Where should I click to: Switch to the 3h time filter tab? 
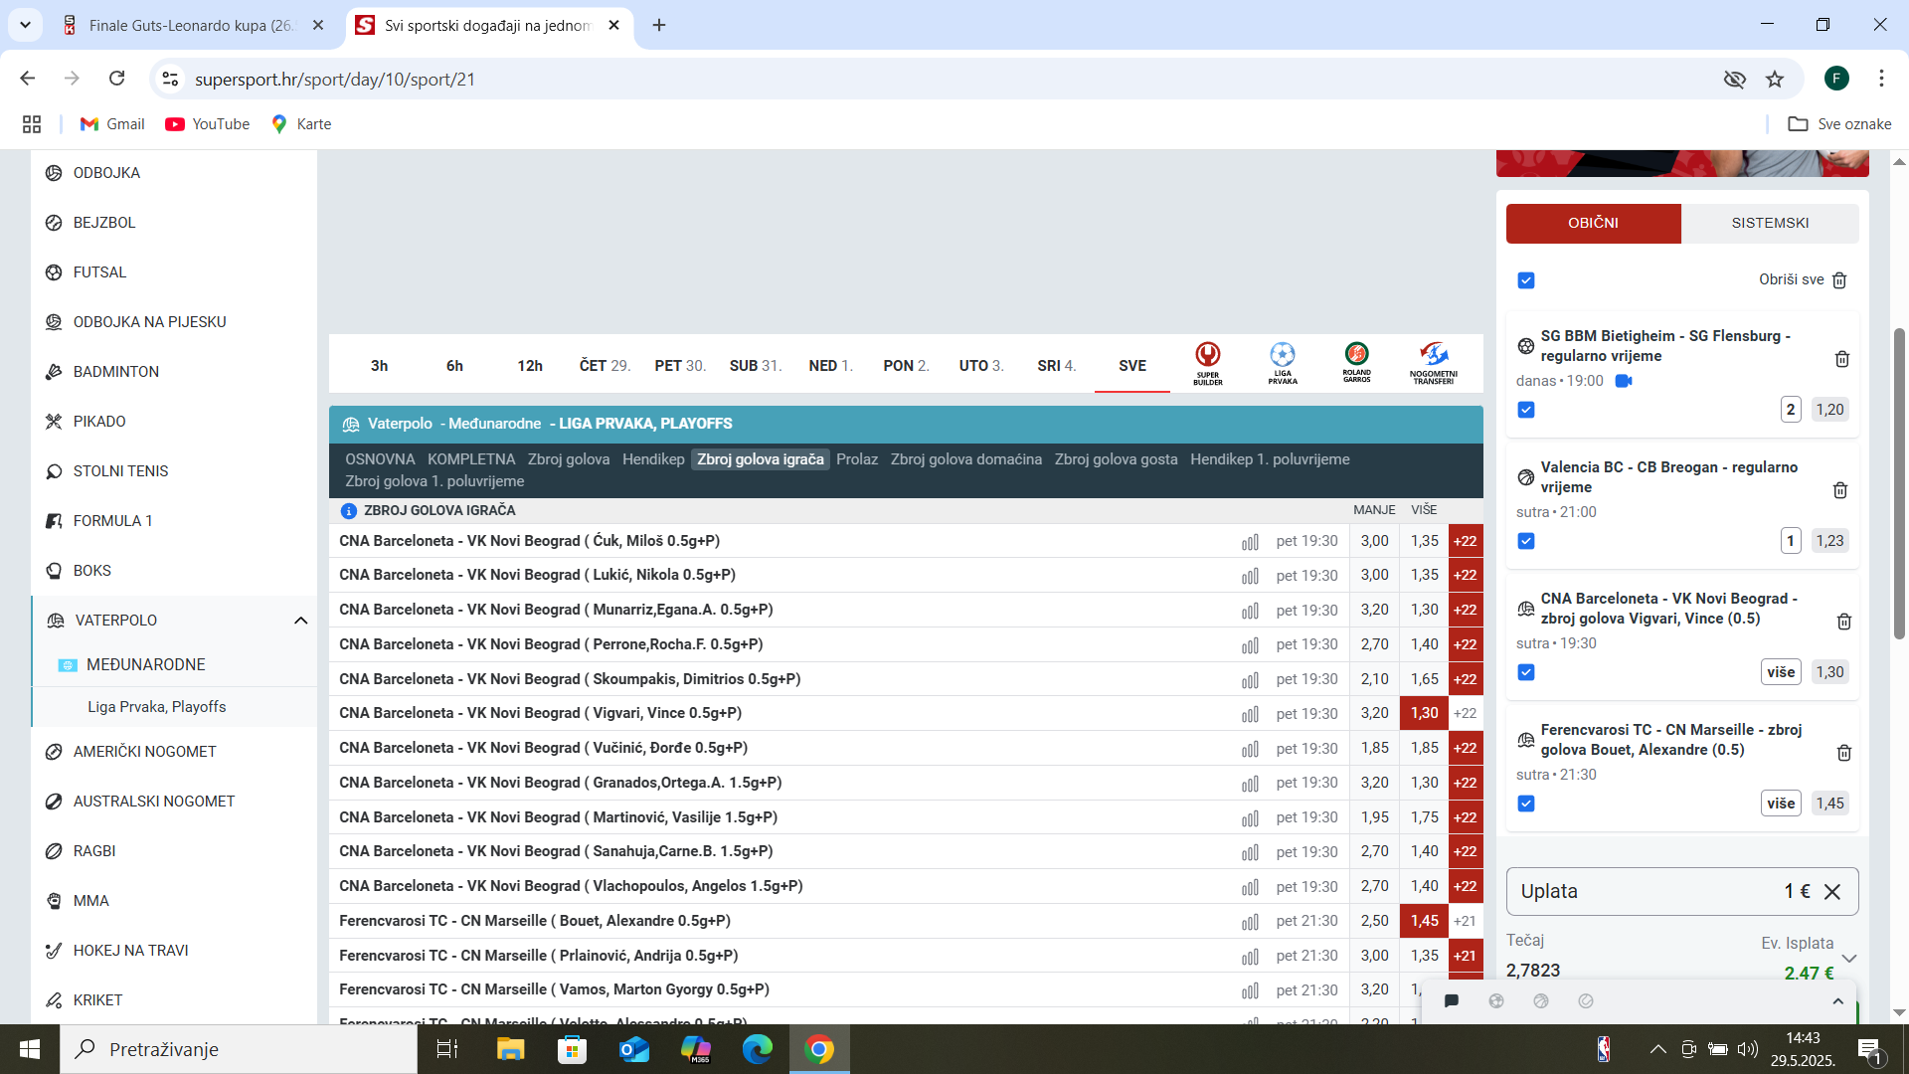click(379, 366)
